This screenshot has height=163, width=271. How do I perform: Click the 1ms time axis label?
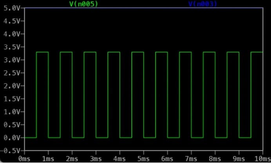pyautogui.click(x=48, y=159)
